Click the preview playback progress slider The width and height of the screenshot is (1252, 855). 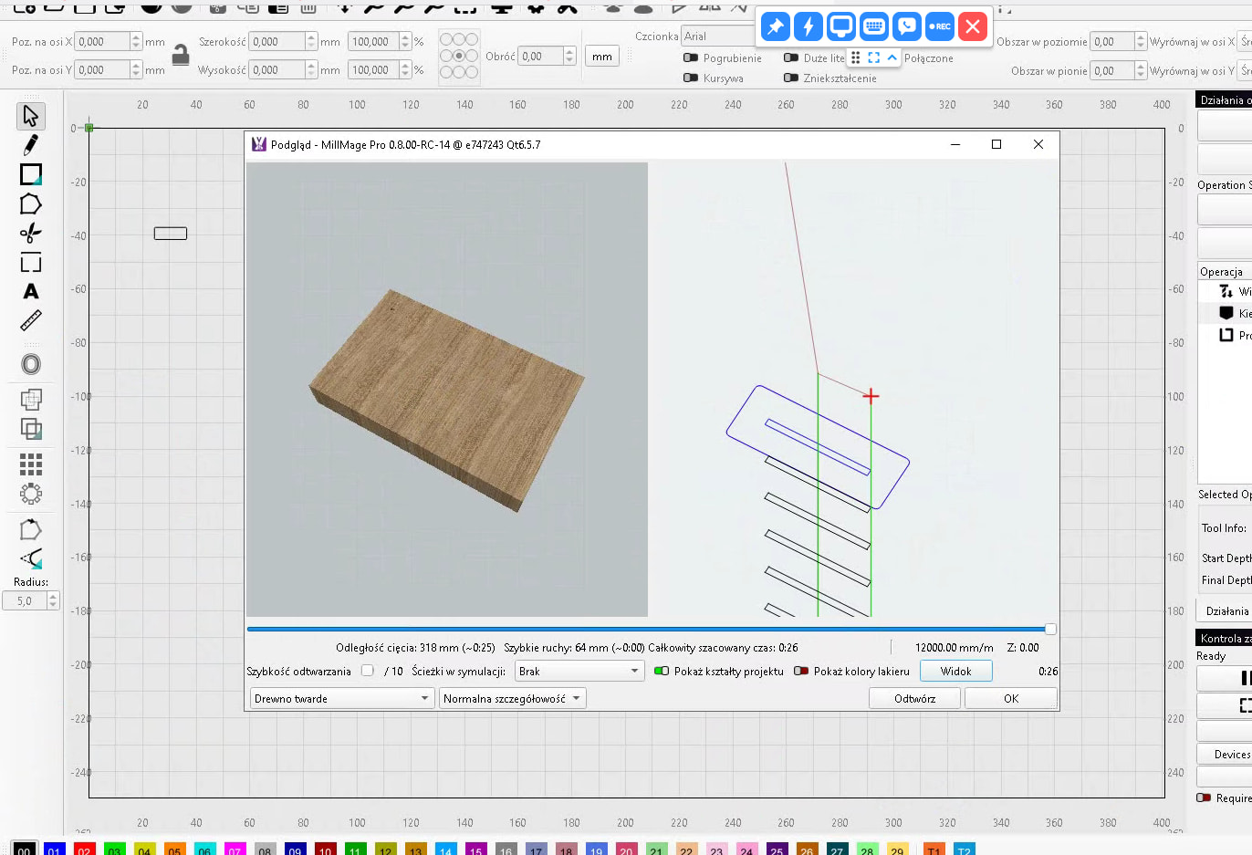coord(648,629)
